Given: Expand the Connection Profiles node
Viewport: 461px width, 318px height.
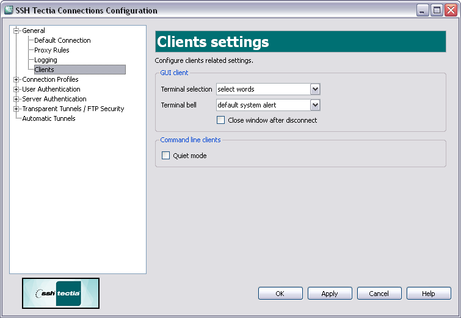Looking at the screenshot, I should (x=16, y=79).
